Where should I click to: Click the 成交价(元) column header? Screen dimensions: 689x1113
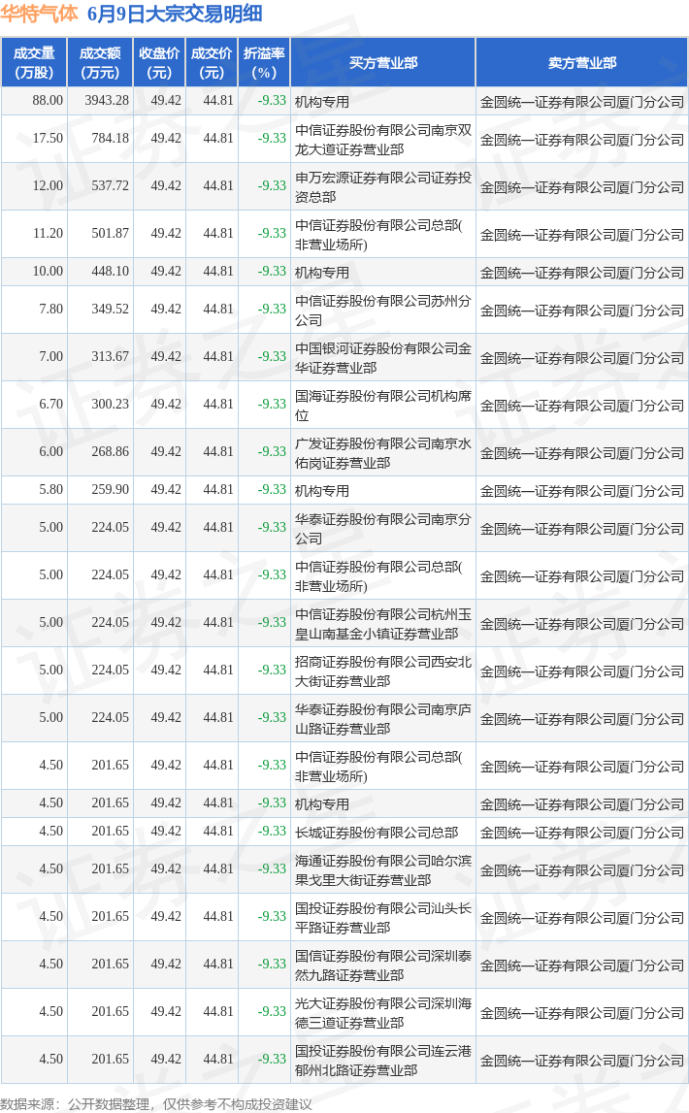212,62
